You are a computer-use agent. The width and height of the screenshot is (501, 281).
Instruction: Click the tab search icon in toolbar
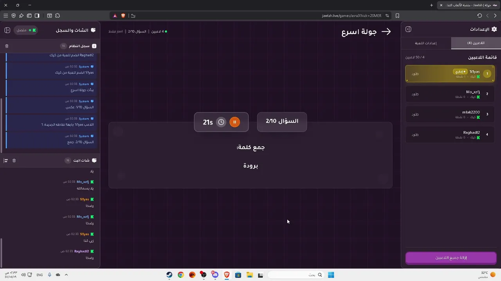pyautogui.click(x=49, y=16)
